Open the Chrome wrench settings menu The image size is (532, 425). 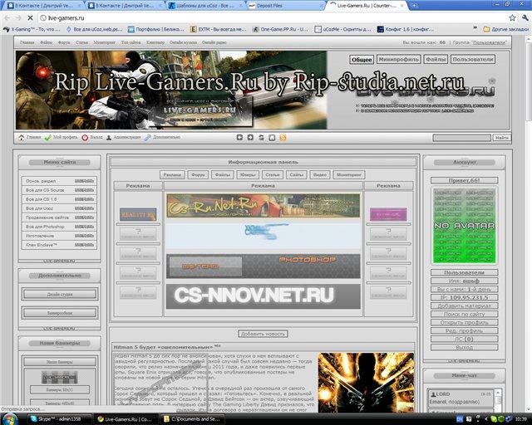pyautogui.click(x=525, y=18)
